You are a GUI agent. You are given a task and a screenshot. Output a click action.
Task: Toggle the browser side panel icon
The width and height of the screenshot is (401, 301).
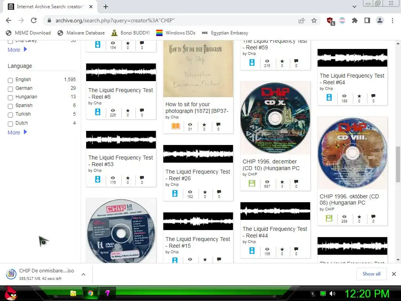pos(367,20)
